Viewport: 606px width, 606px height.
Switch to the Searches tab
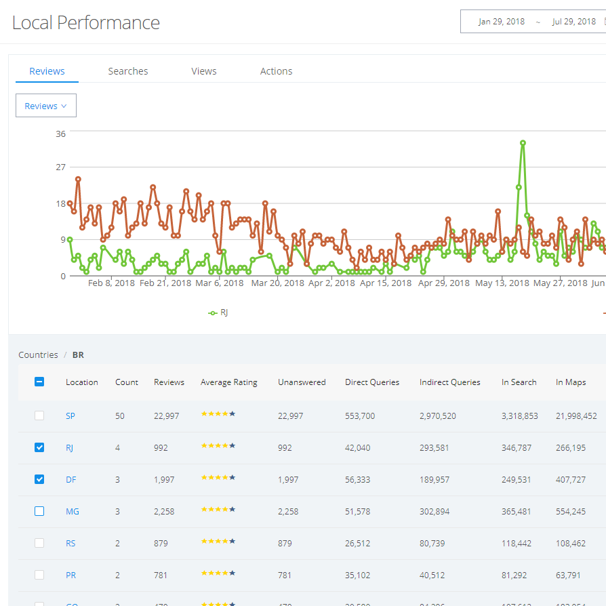pos(127,71)
